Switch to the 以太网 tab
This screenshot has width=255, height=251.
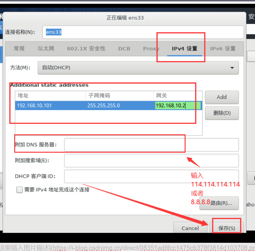pyautogui.click(x=46, y=49)
